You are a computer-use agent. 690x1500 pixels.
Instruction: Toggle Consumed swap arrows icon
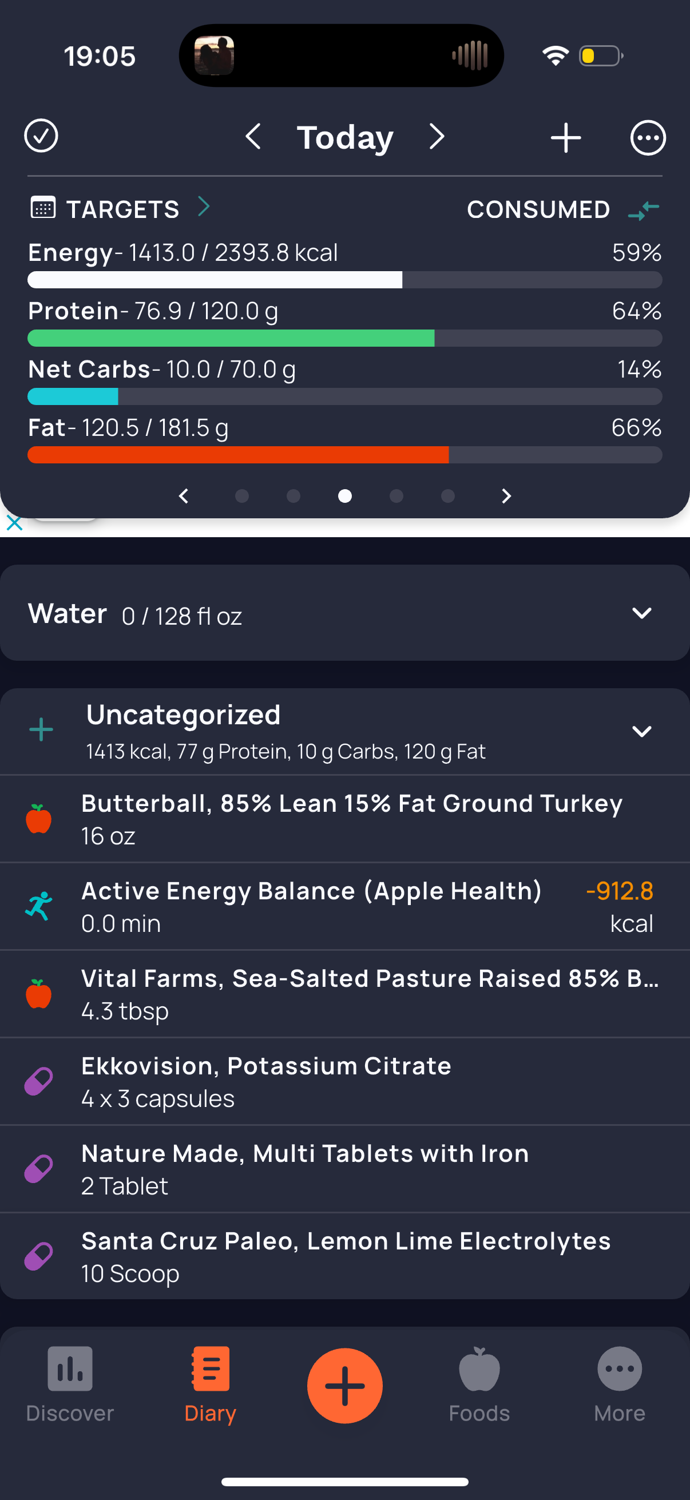tap(644, 209)
